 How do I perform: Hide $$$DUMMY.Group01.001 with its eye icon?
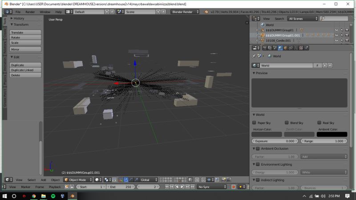337,35
